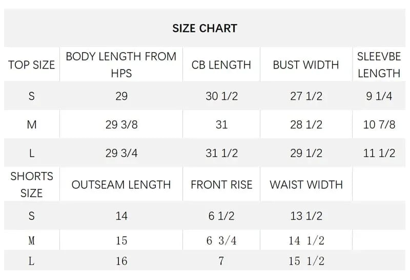Click the SIZE CHART title heading
This screenshot has width=410, height=280.
click(x=204, y=29)
